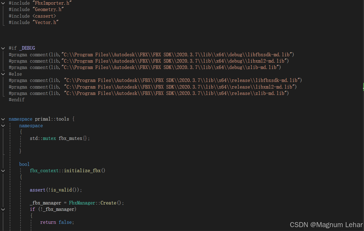This screenshot has width=364, height=231.
Task: Click the "Geometry.h" include text
Action: click(x=48, y=10)
